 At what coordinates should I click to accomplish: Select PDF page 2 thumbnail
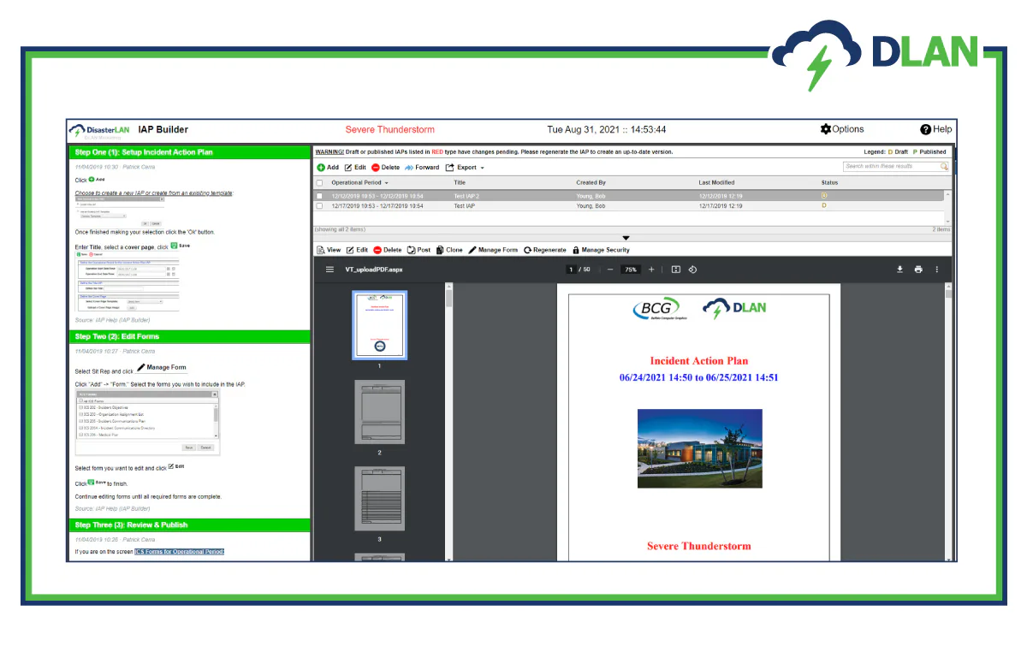(380, 412)
